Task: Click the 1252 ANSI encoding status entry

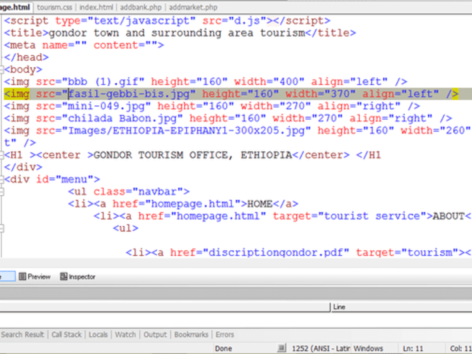Action: coord(321,348)
